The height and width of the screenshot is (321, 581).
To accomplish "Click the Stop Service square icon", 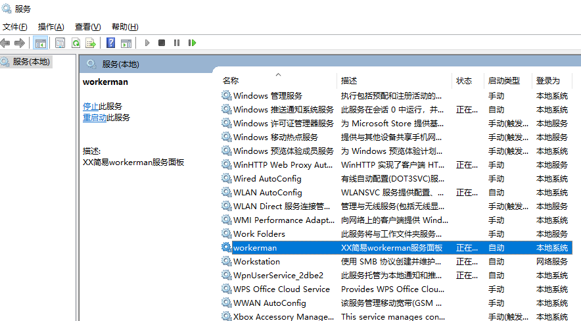I will [162, 43].
